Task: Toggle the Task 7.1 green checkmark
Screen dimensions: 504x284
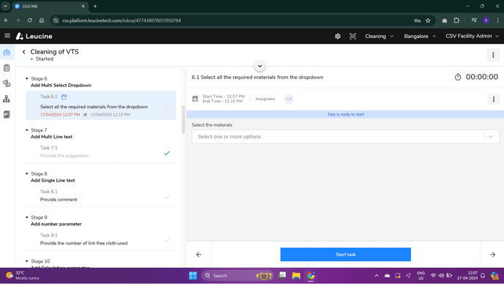Action: [166, 153]
